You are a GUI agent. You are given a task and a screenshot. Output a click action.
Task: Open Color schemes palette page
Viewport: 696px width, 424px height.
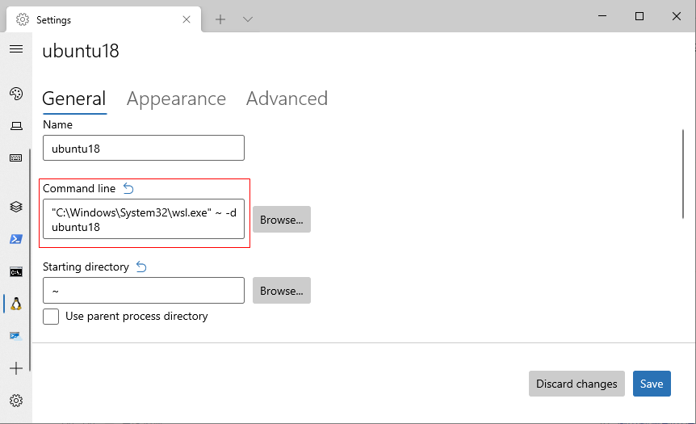coord(16,94)
